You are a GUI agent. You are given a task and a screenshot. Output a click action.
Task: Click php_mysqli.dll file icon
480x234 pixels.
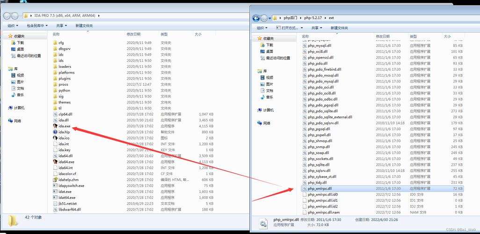(x=304, y=45)
